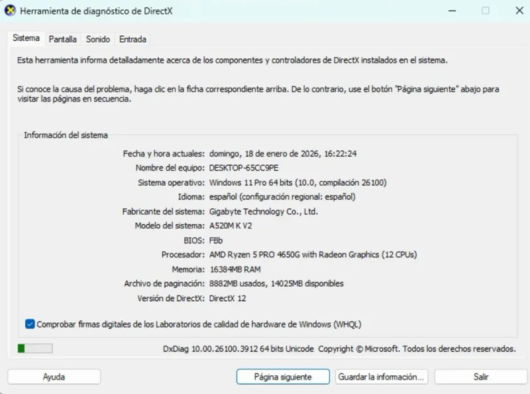Click the window title Herramienta de diagnóstico de DirectX
The image size is (530, 394).
click(96, 11)
